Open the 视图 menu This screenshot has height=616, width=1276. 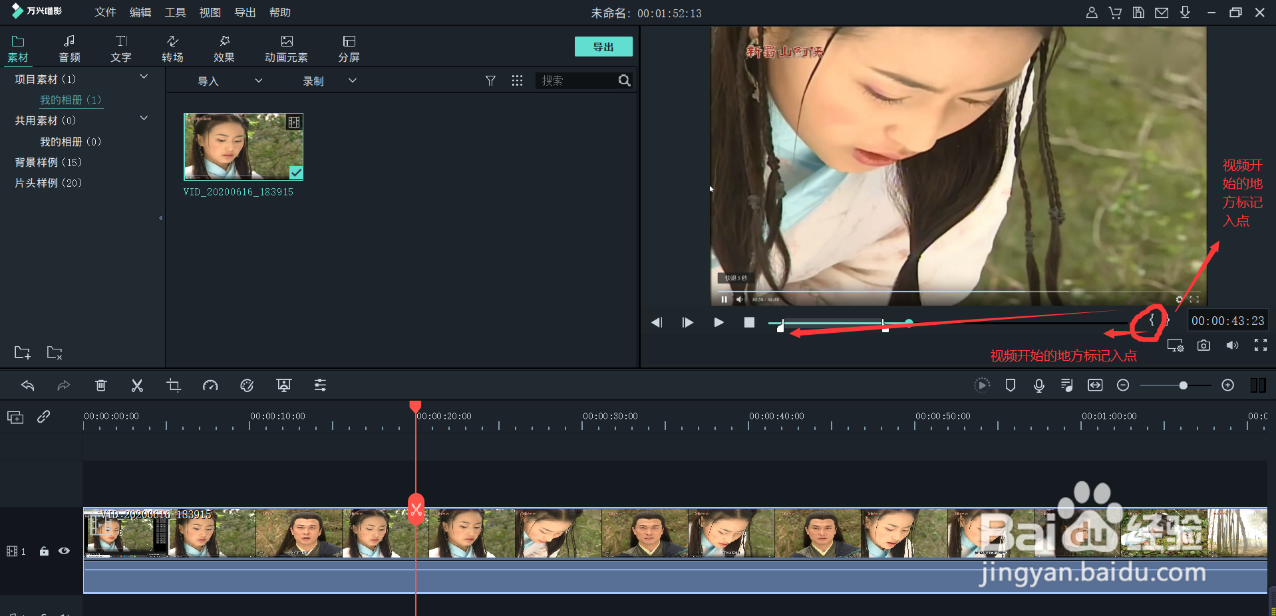(210, 13)
